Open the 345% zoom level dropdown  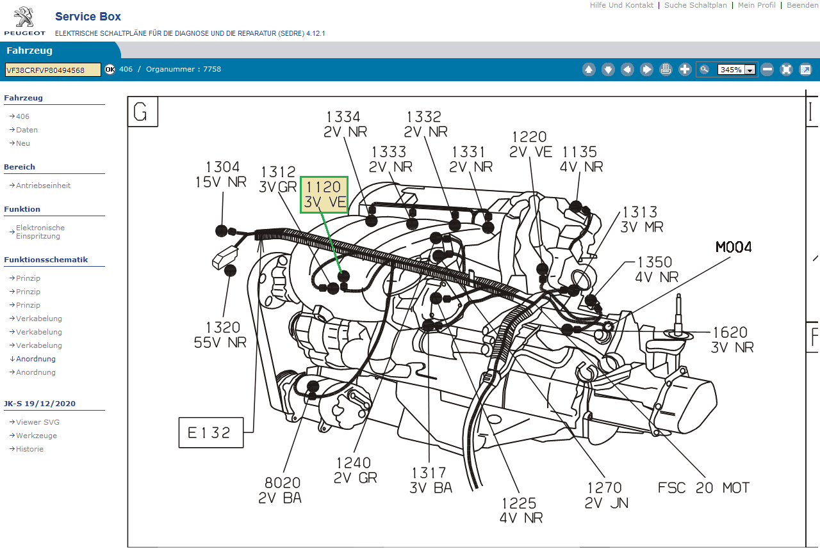point(749,70)
